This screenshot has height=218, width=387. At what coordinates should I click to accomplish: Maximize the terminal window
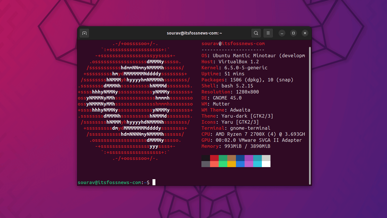tap(293, 33)
